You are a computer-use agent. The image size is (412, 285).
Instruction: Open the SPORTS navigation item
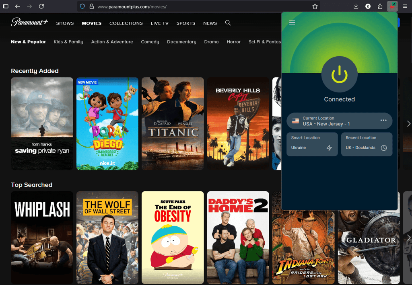point(186,23)
